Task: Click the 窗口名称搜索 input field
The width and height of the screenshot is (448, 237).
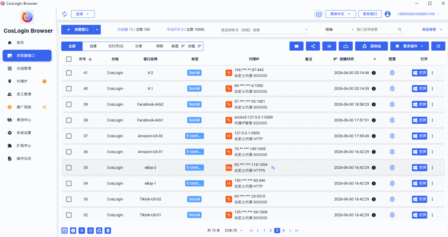Action: 376,29
